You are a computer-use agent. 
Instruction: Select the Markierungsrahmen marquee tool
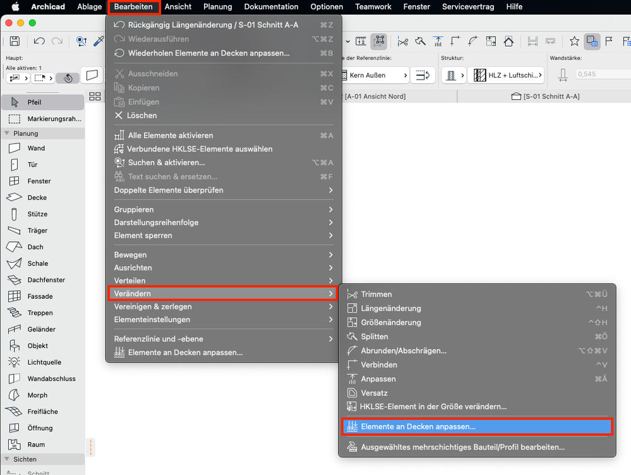tap(43, 119)
